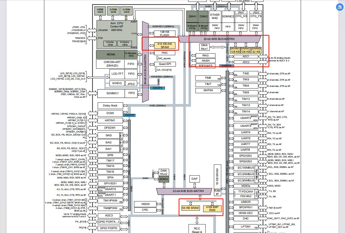Select the MDIOs block
Screen dimensions: 345x233
point(246,186)
